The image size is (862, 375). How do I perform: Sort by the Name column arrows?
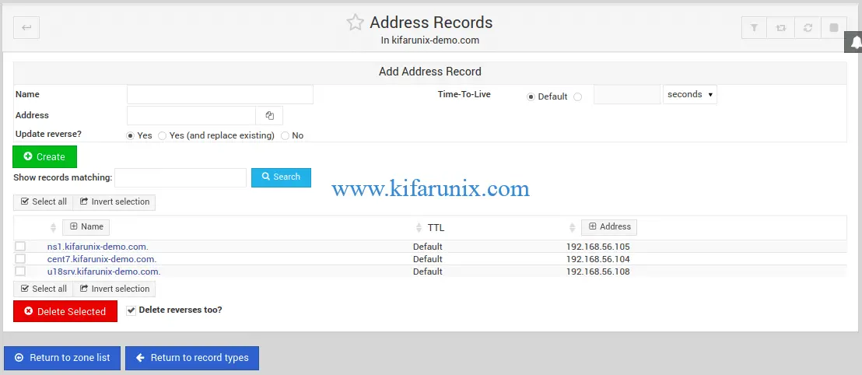pyautogui.click(x=53, y=228)
